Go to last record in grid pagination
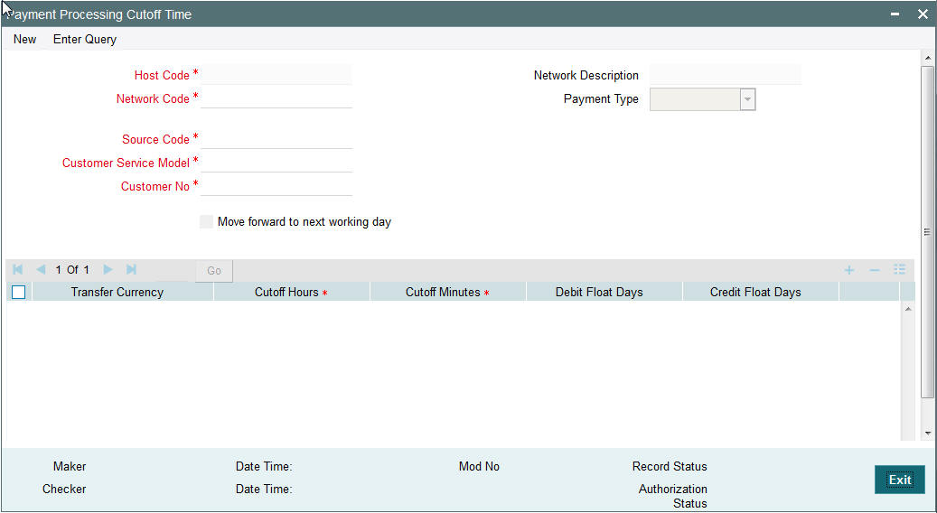Screen dimensions: 937x513 [x=131, y=270]
